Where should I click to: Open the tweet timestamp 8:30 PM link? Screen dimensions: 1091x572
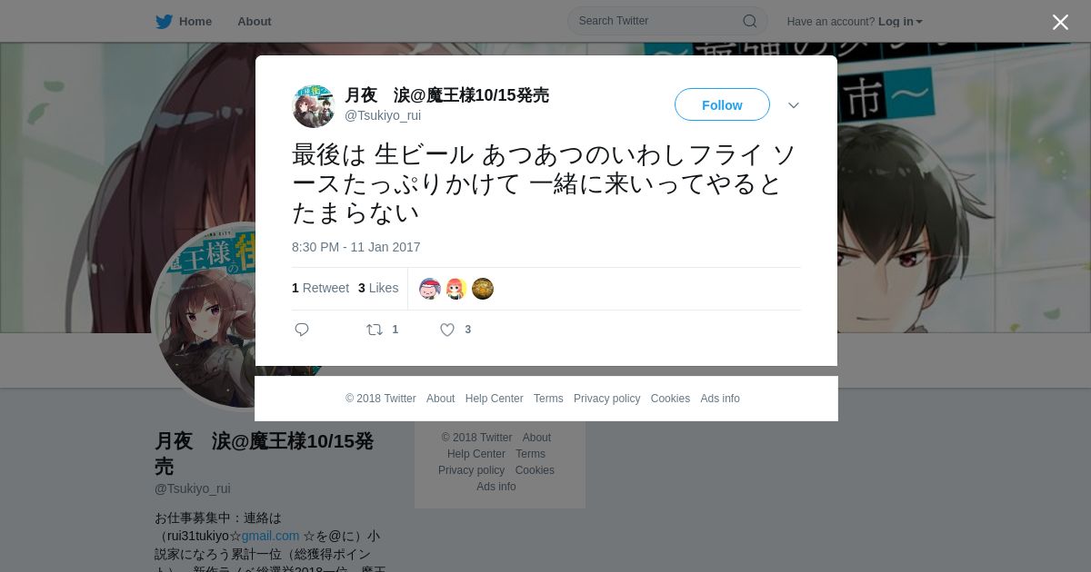click(356, 247)
